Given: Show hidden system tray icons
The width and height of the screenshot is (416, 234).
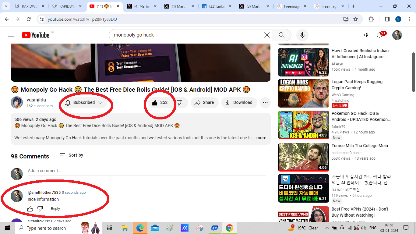Looking at the screenshot, I should 327,228.
